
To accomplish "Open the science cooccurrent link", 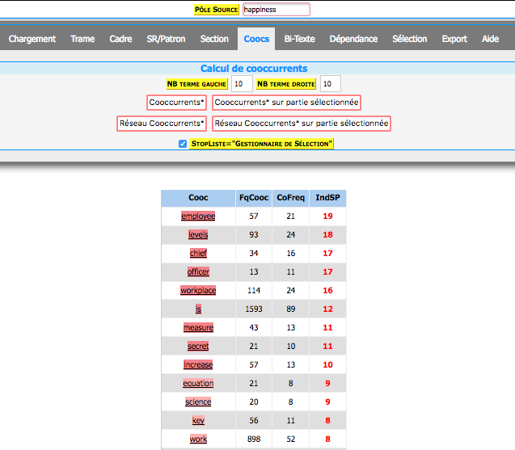I will point(198,402).
